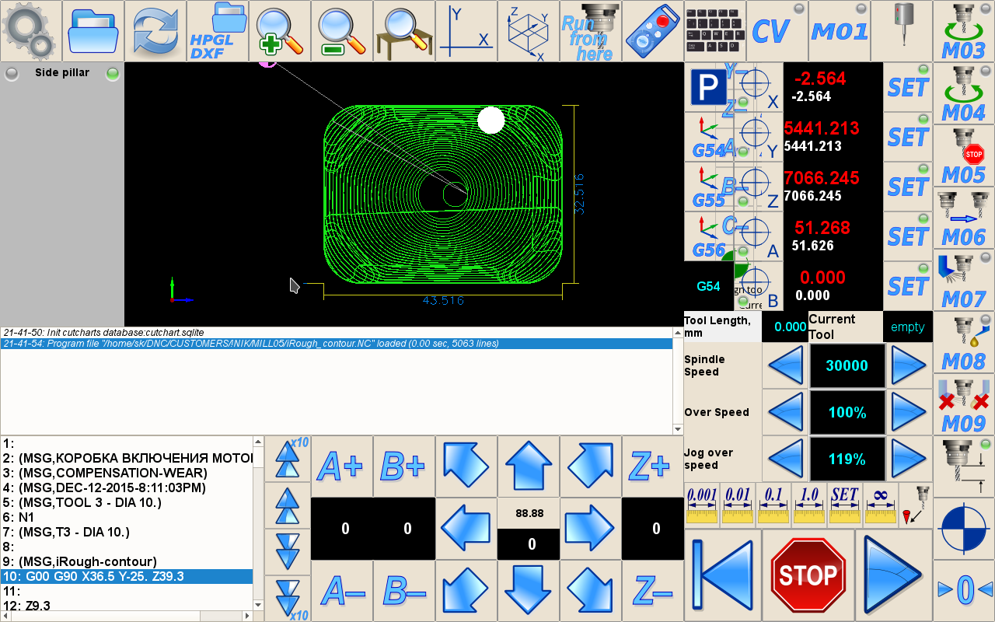
Task: Decrease Over Speed with left arrow
Action: pos(785,412)
